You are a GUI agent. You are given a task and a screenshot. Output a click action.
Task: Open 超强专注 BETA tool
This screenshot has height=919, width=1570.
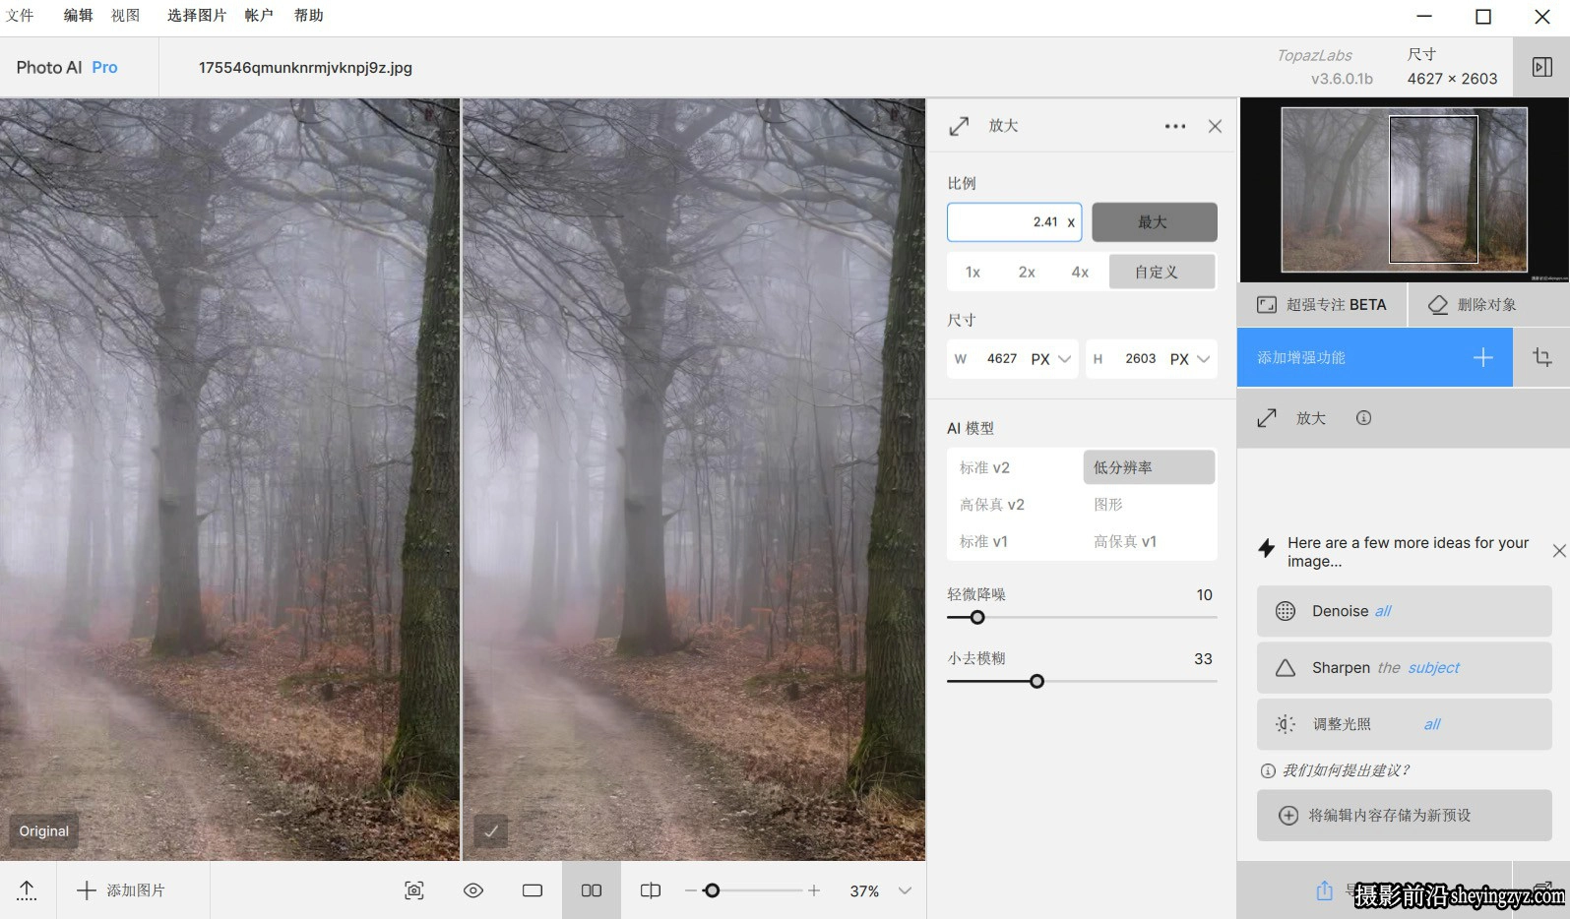tap(1322, 305)
